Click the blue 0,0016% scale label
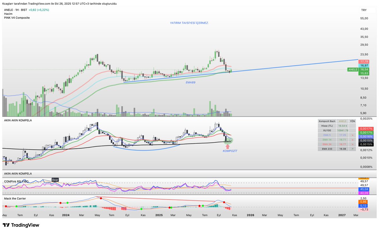The width and height of the screenshot is (379, 232). (366, 136)
